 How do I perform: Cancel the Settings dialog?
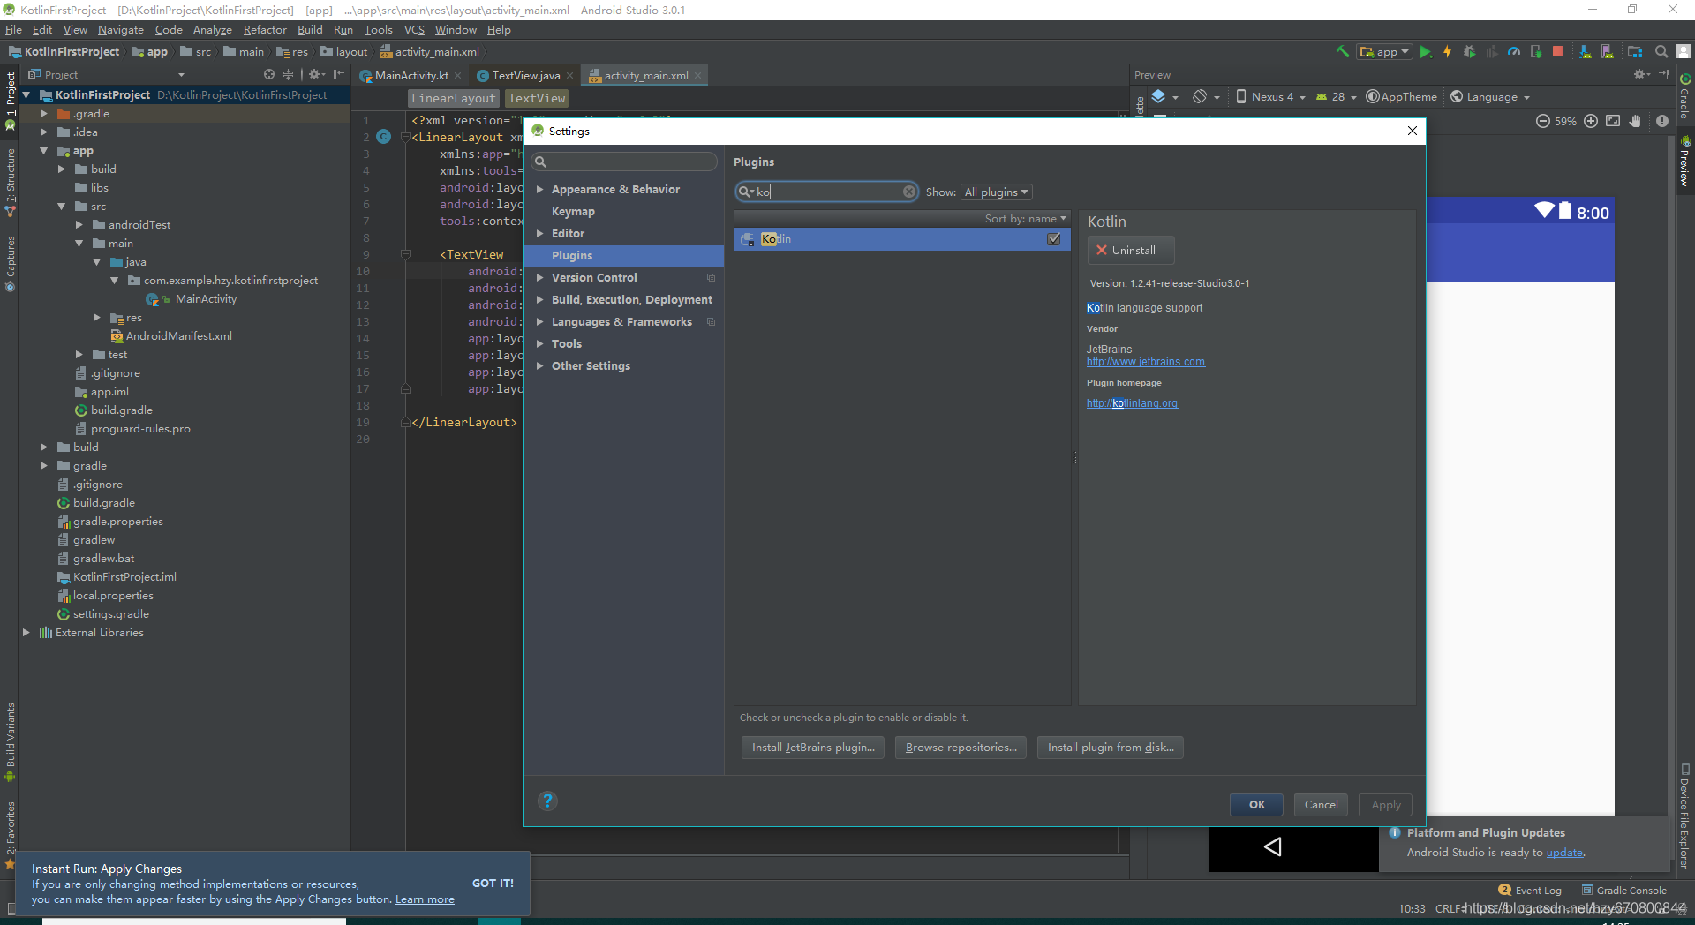[1321, 805]
